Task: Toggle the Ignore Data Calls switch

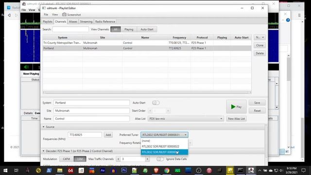Action: point(160,159)
